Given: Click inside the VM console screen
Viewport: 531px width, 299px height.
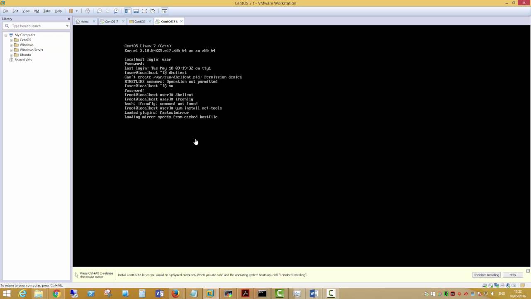Looking at the screenshot, I should pos(302,146).
